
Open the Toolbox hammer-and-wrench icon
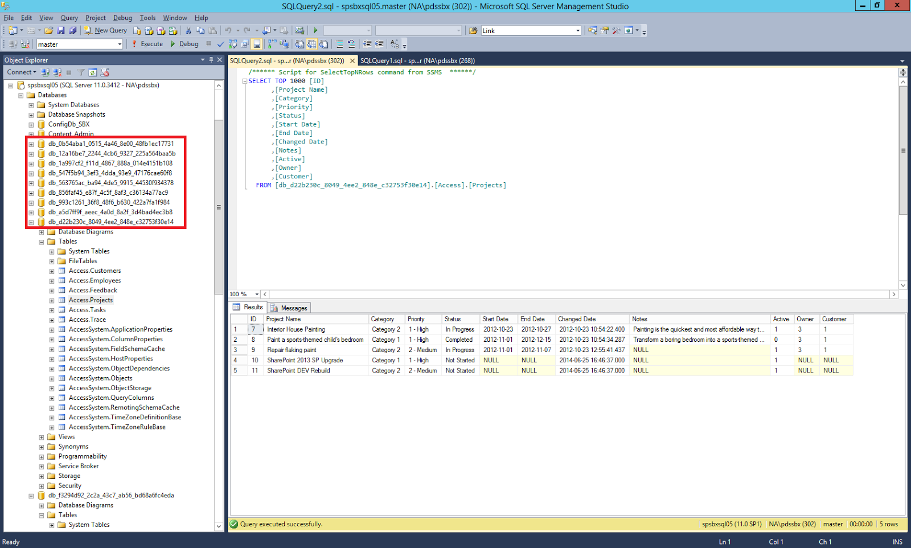616,31
